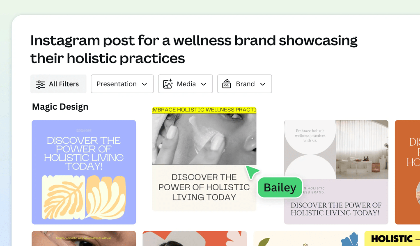Expand the Presentation dropdown
This screenshot has width=420, height=246.
pos(122,84)
